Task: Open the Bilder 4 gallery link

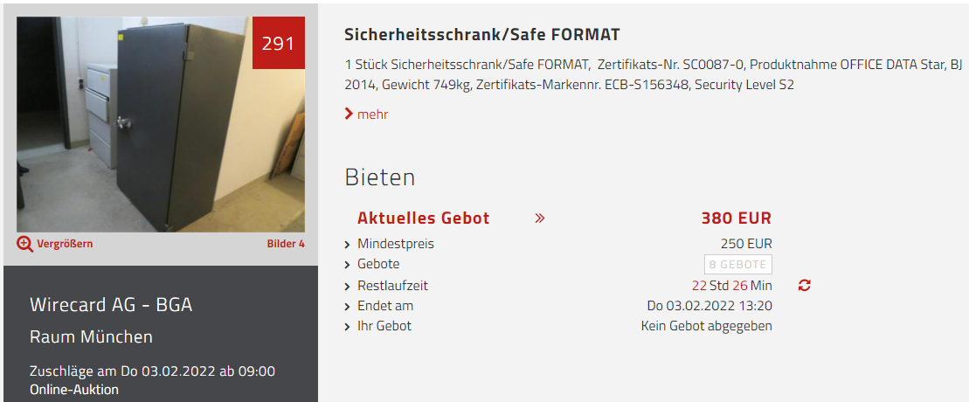Action: (286, 244)
